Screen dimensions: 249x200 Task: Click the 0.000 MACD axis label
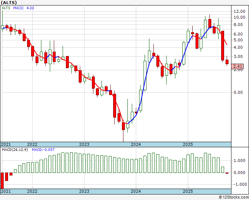(239, 173)
